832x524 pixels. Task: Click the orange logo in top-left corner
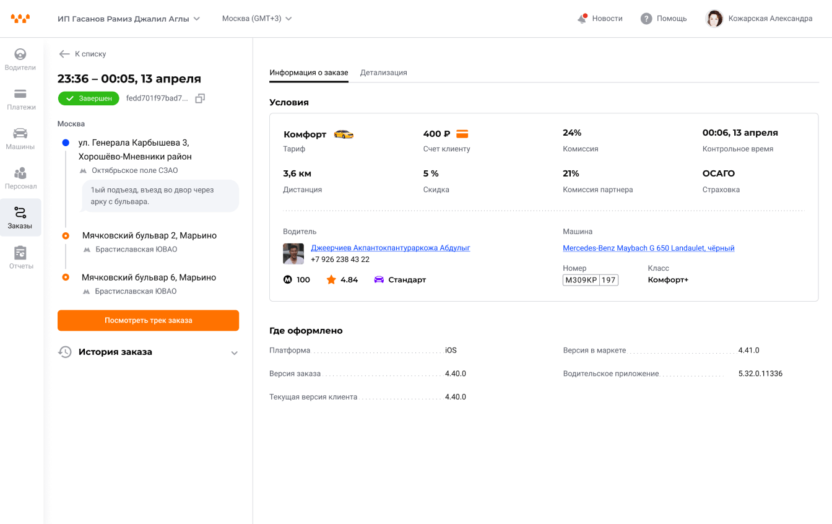pos(20,19)
